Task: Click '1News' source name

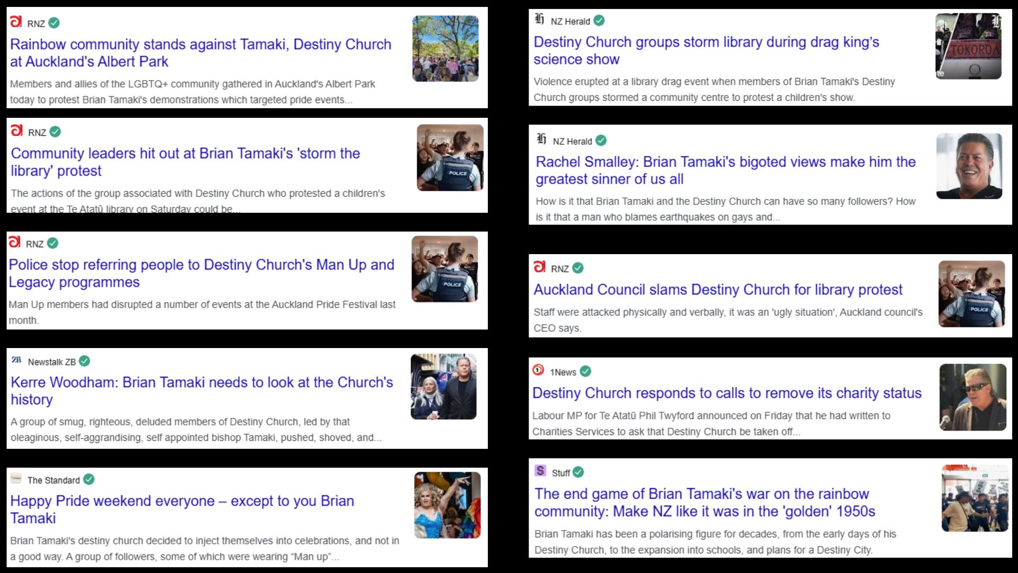Action: point(563,372)
